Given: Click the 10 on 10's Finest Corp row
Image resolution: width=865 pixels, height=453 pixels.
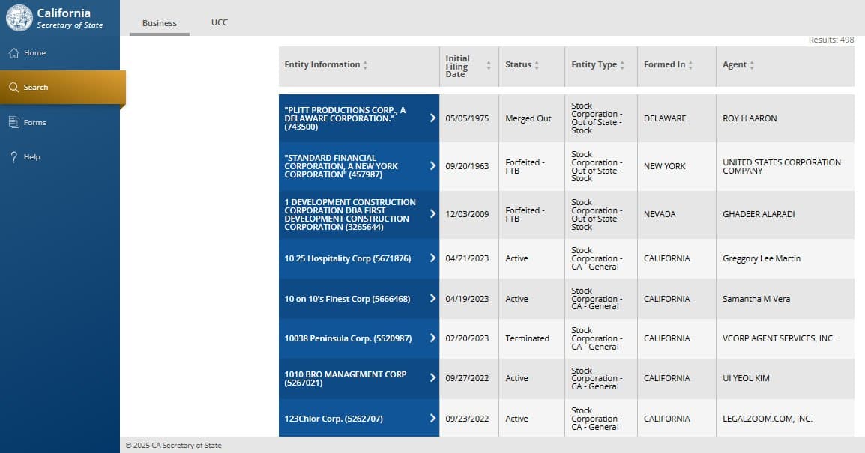Looking at the screenshot, I should pyautogui.click(x=347, y=299).
